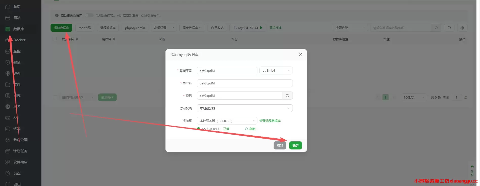This screenshot has height=186, width=480.
Task: Open 节点管理 in the sidebar
Action: 20,140
